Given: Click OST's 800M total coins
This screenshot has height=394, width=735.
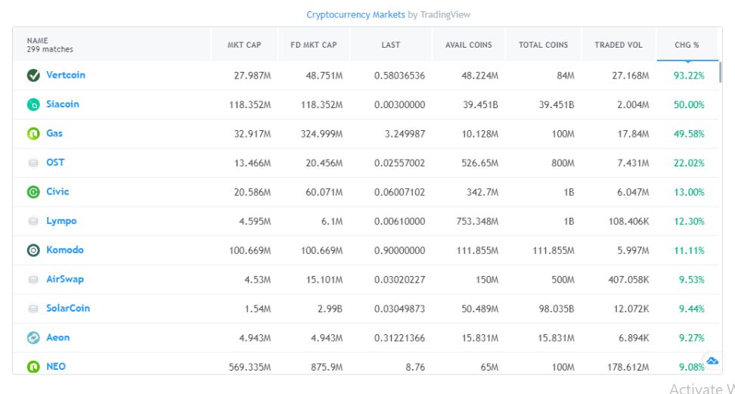Looking at the screenshot, I should pyautogui.click(x=562, y=163).
